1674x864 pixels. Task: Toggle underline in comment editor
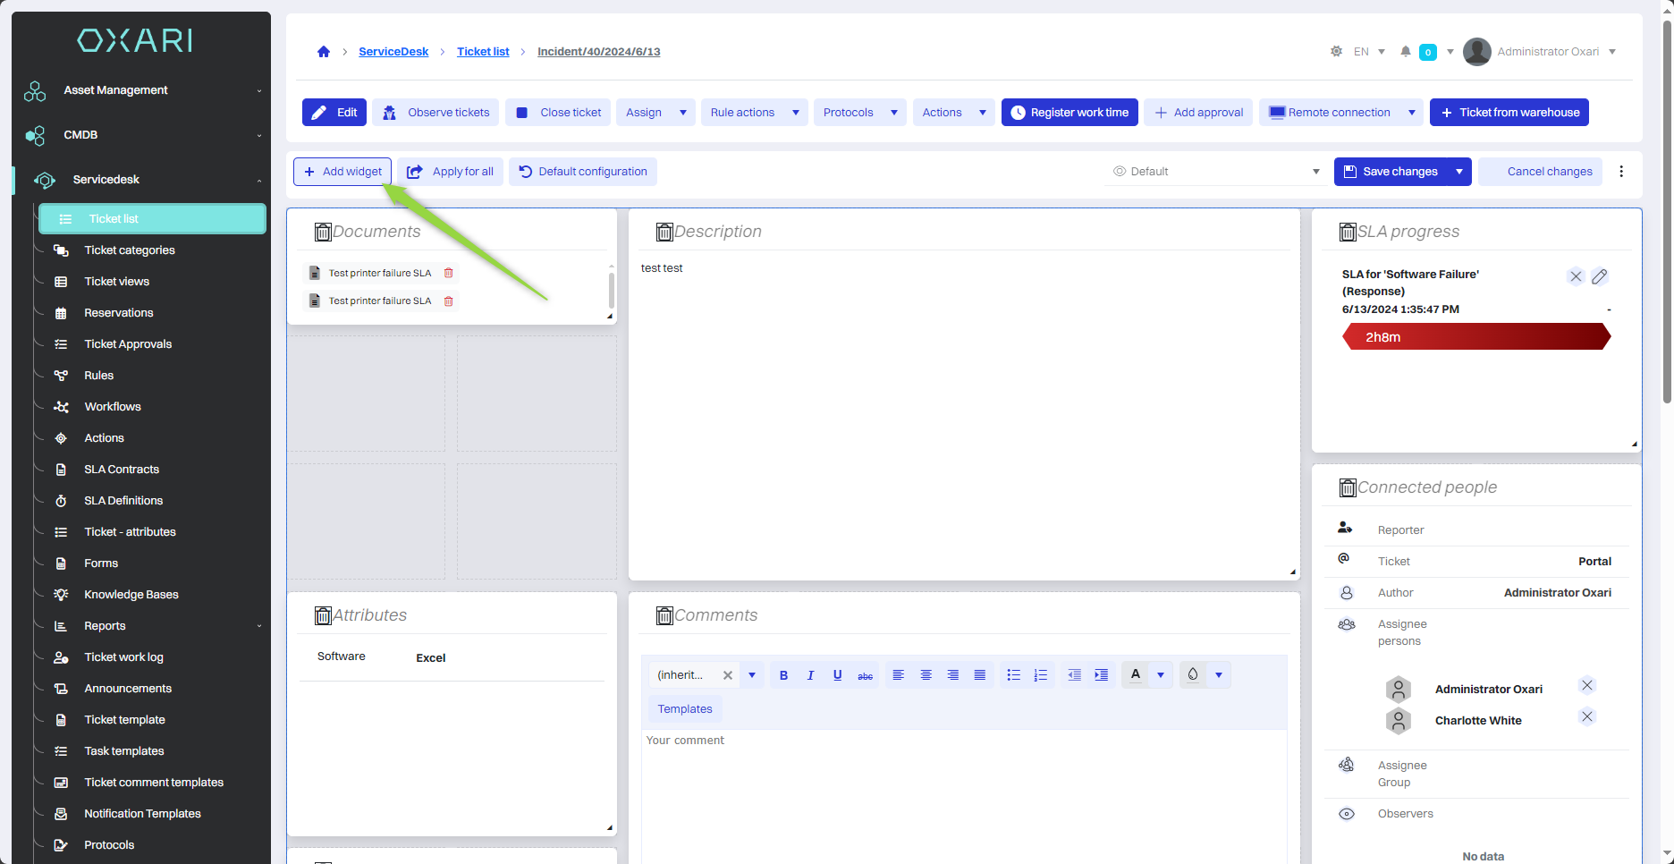(x=837, y=675)
